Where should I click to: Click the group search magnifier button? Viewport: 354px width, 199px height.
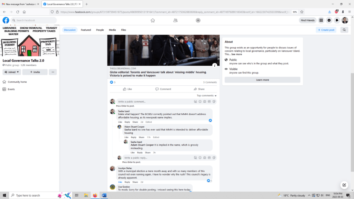(344, 30)
